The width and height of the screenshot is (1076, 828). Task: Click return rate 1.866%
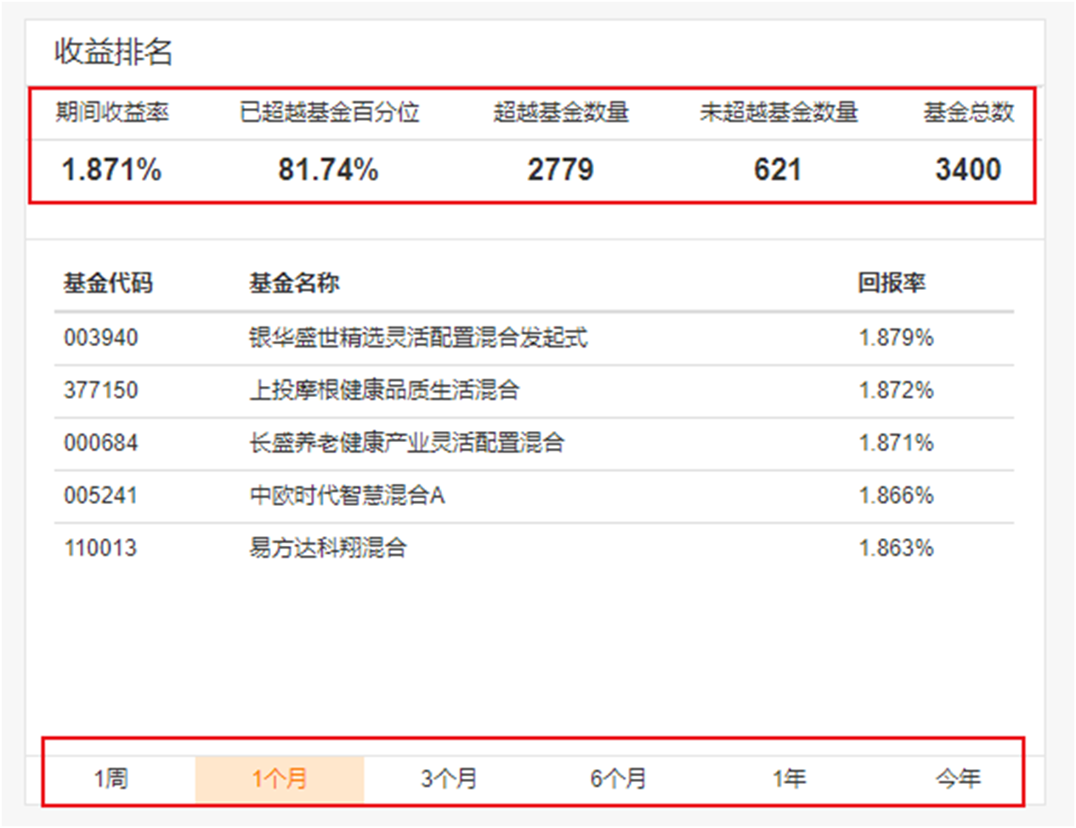point(896,496)
